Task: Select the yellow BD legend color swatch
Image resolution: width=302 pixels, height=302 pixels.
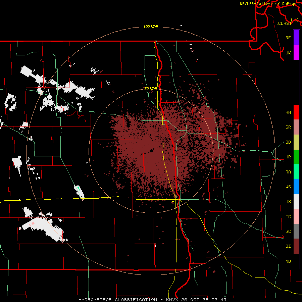Action: (296, 142)
